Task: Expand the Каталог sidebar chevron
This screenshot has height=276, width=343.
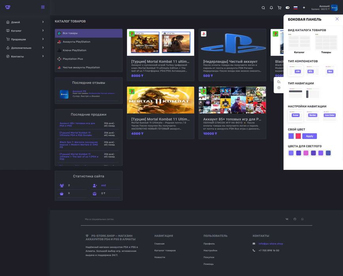Action: [x=43, y=30]
